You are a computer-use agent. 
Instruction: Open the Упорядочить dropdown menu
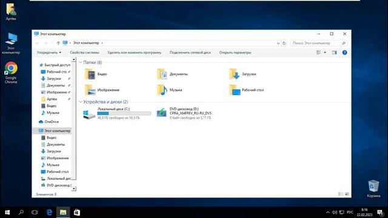point(48,53)
